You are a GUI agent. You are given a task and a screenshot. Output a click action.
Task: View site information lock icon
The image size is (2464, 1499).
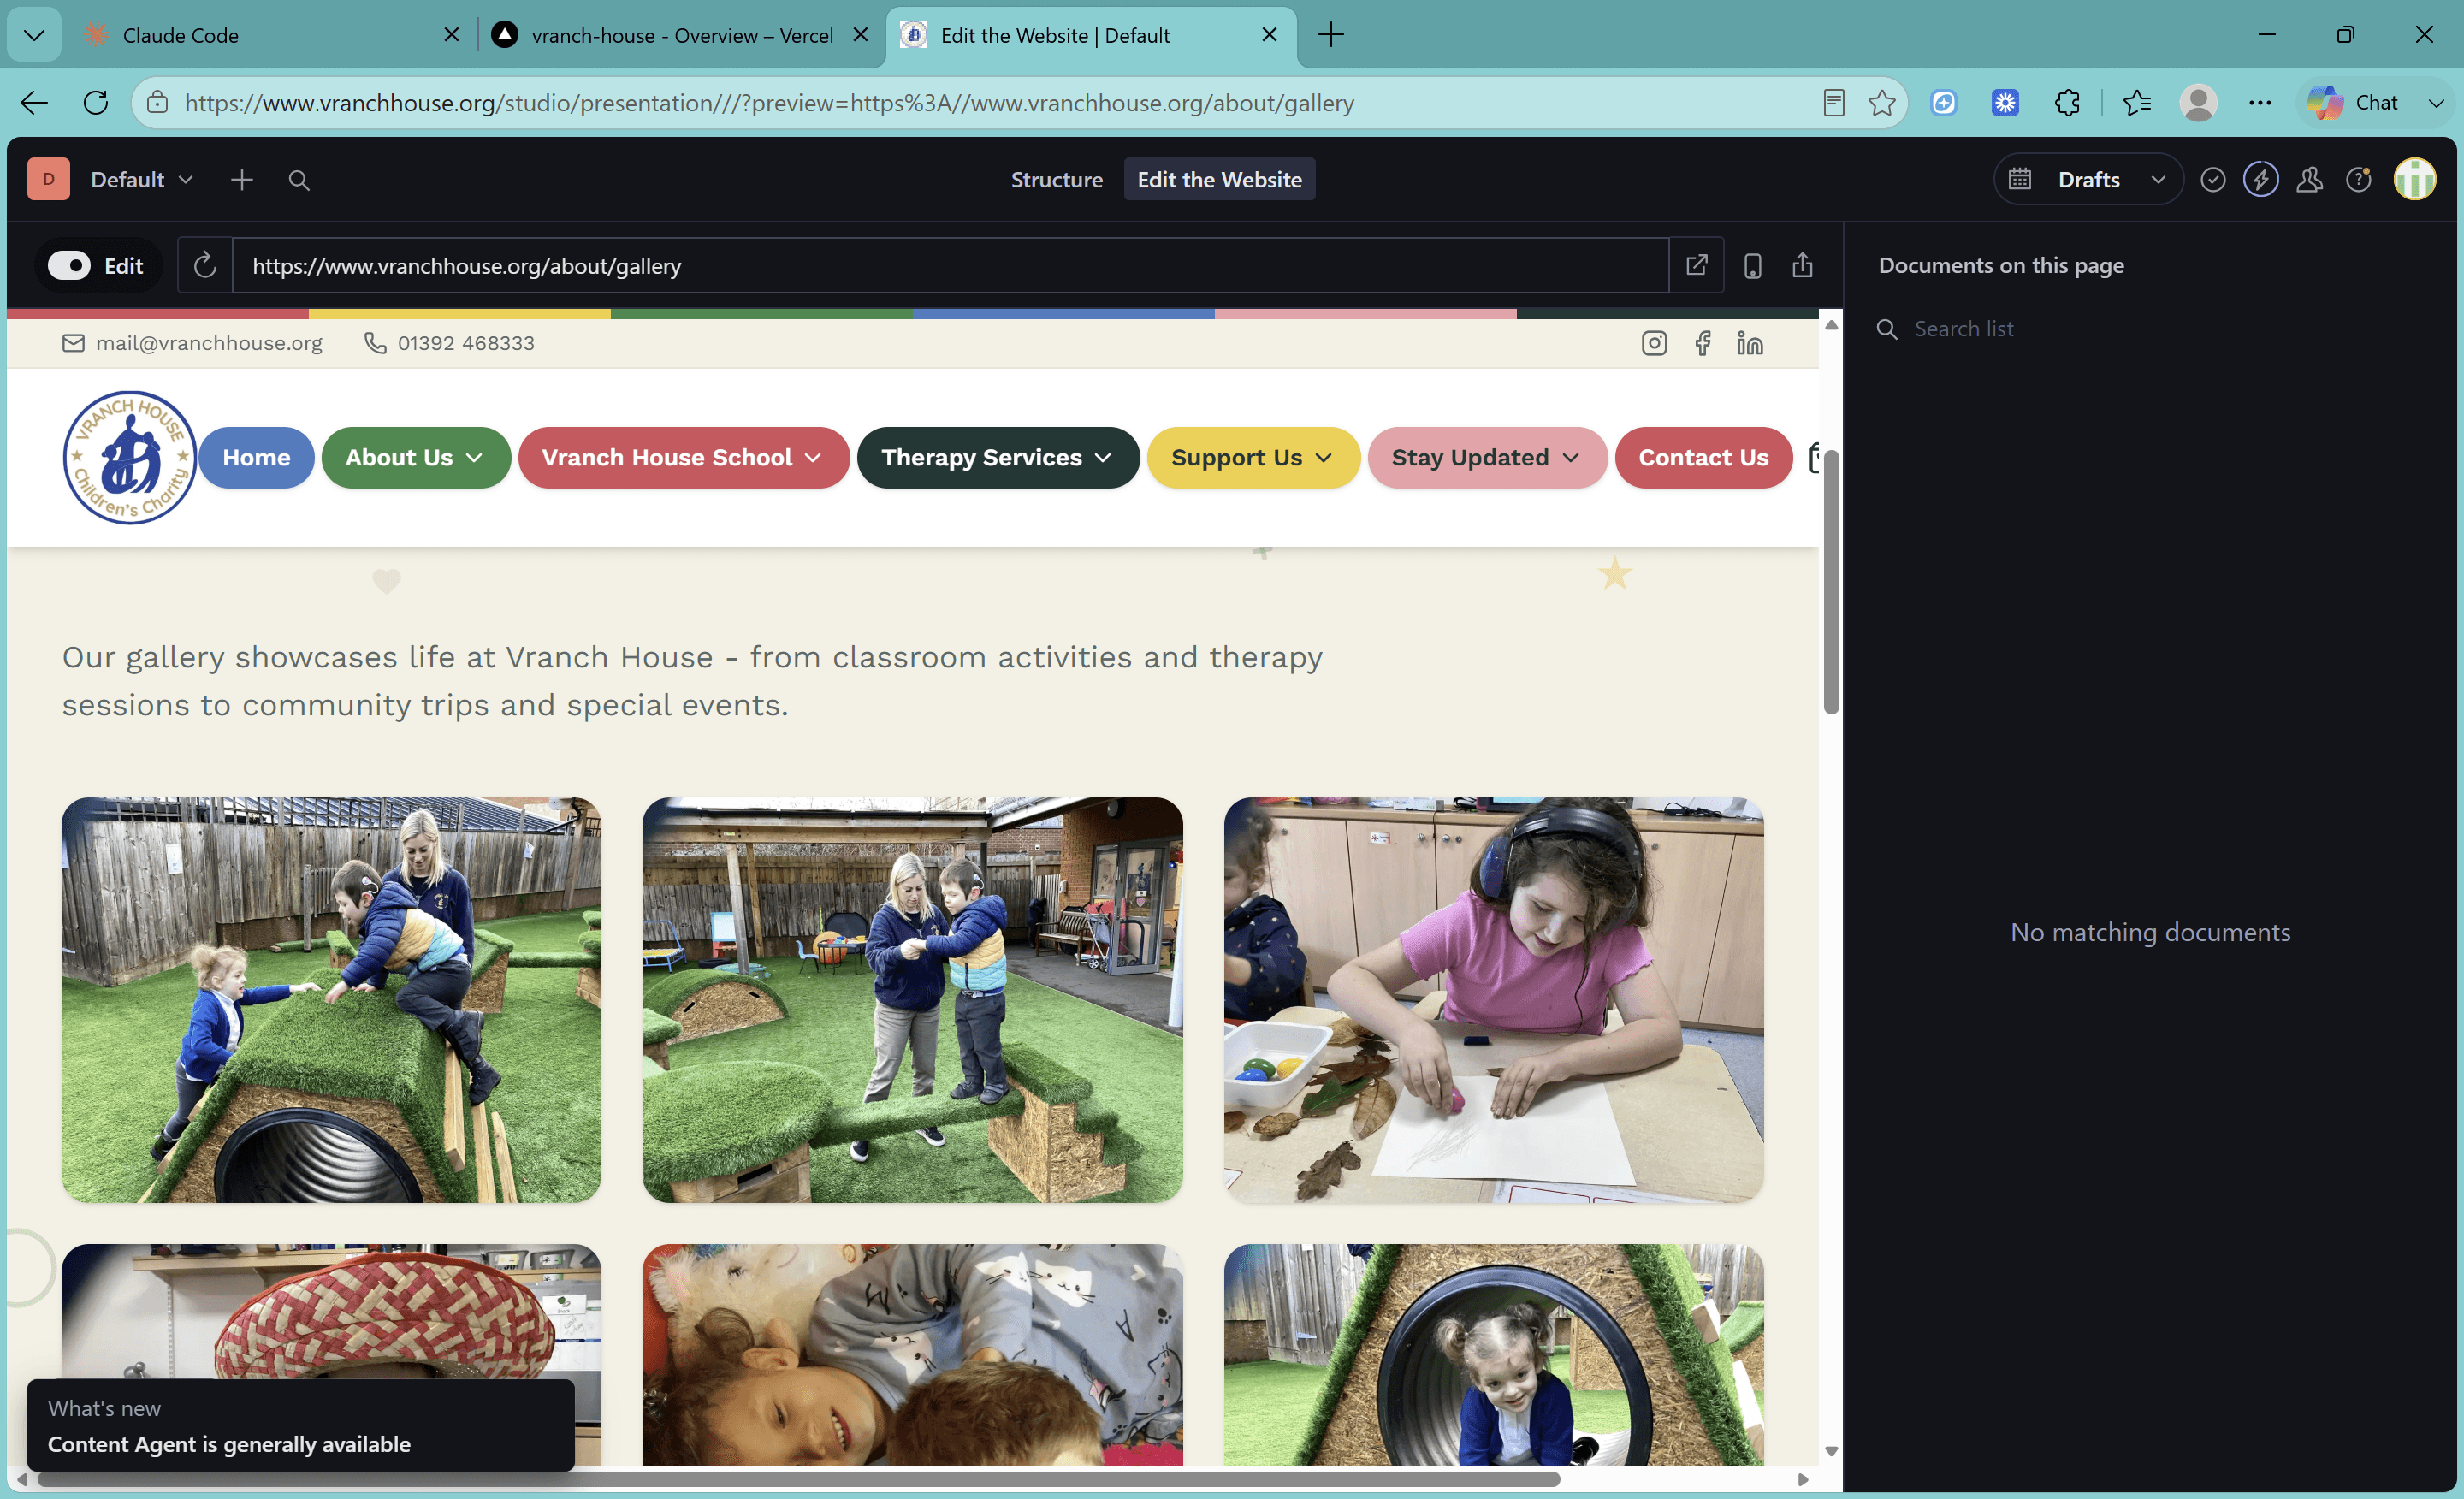[157, 102]
